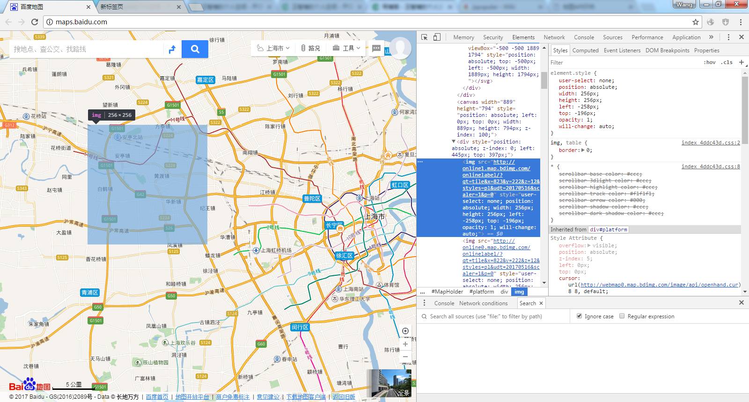Click the user avatar on the map
This screenshot has height=402, width=749.
click(x=400, y=47)
